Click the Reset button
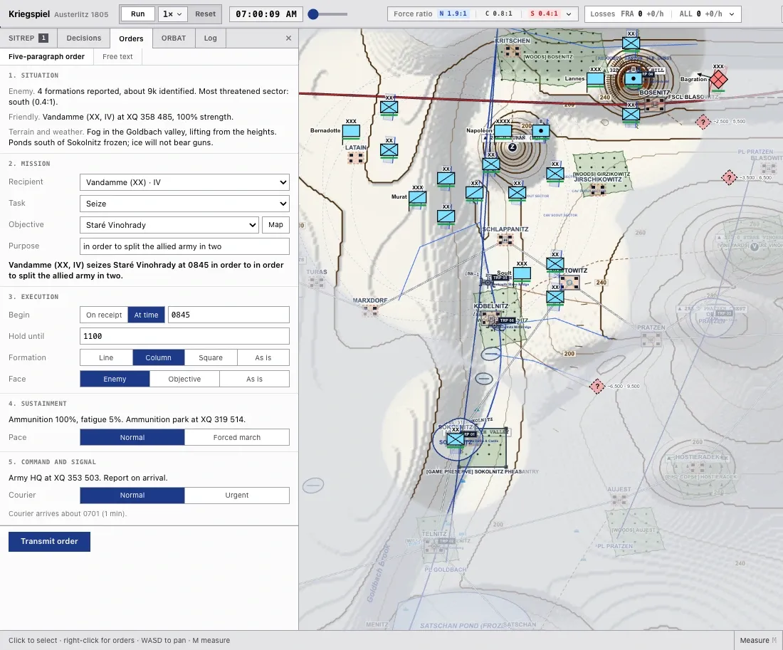Viewport: 783px width, 650px height. coord(205,14)
